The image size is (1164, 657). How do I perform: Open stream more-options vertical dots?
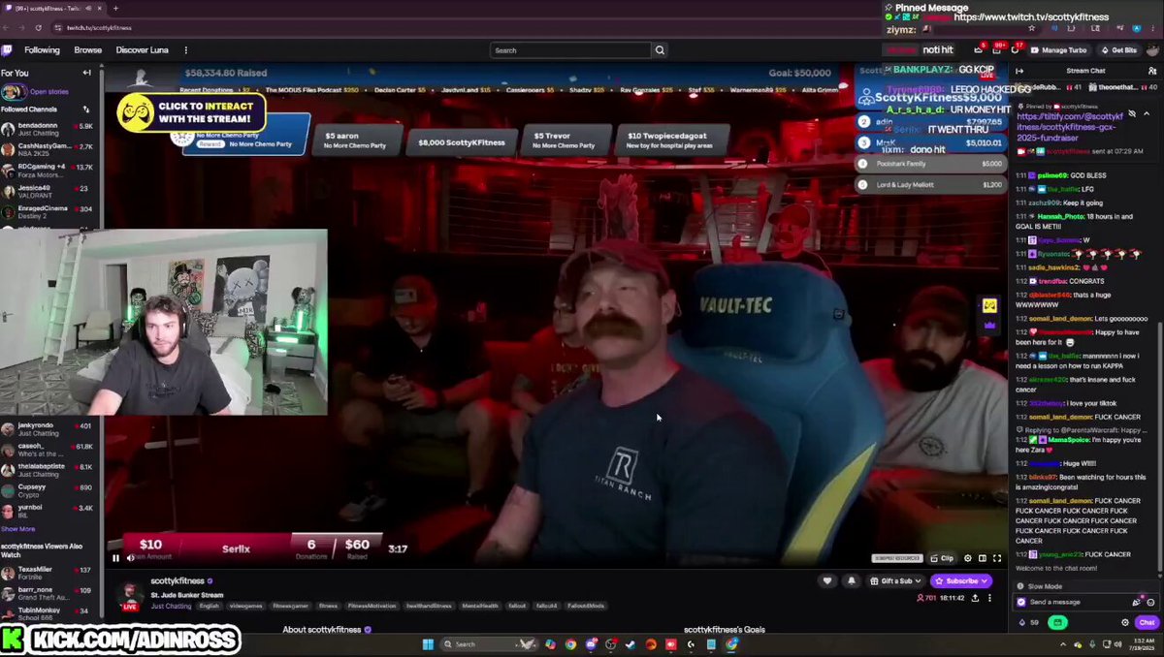(x=989, y=598)
